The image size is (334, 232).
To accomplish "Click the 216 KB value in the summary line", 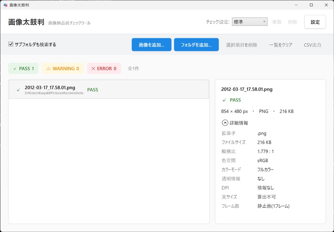I will [286, 111].
